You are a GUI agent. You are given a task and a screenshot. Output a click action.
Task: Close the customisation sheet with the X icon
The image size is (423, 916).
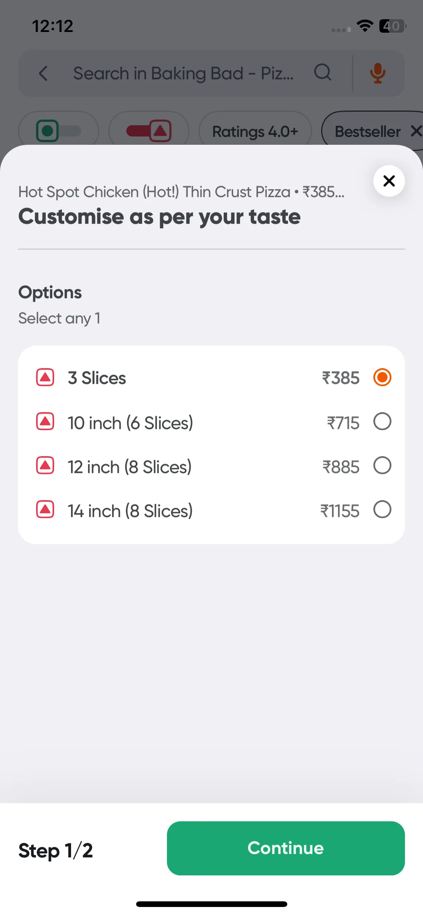(389, 181)
